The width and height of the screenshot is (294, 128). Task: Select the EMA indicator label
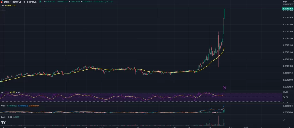[2, 5]
